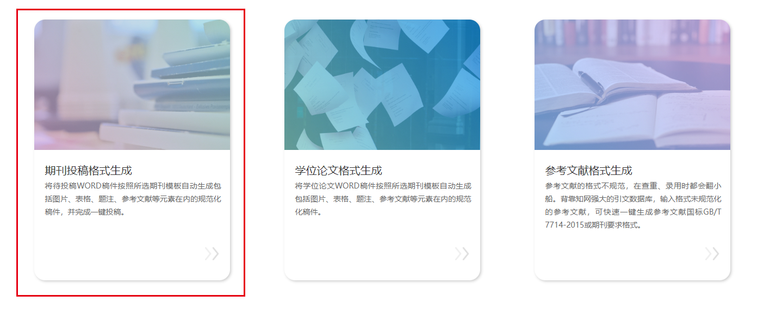Select the pen lying on the open book

(x=591, y=83)
